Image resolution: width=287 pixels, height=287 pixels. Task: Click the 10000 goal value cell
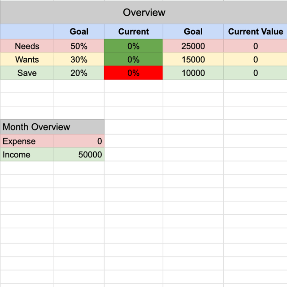click(193, 73)
